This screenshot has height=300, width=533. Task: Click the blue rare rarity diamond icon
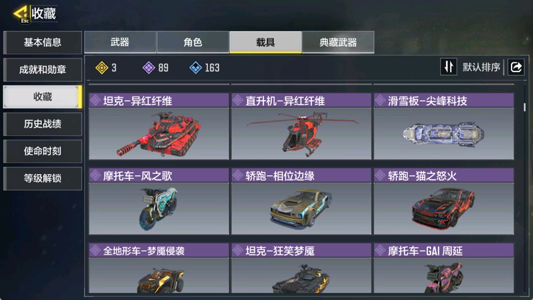(x=196, y=67)
